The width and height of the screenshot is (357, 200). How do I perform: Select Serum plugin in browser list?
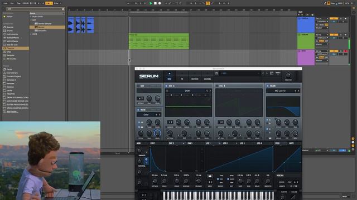(47, 27)
